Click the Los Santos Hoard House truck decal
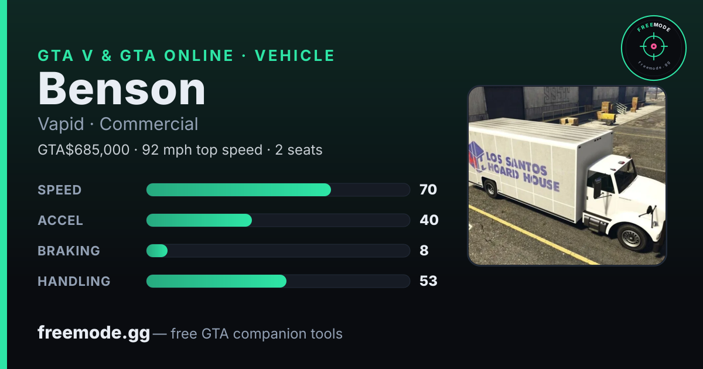The height and width of the screenshot is (369, 703). [514, 166]
